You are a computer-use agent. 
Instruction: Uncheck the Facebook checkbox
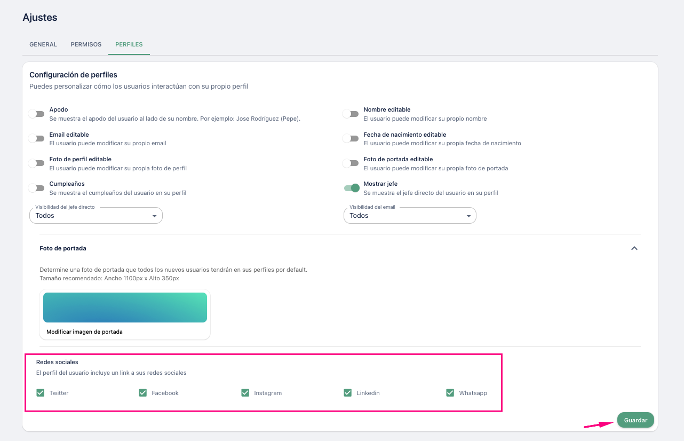[x=143, y=393]
